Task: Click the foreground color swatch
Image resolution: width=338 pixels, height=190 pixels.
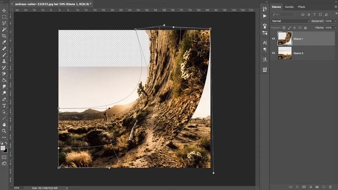Action: [x=3, y=148]
